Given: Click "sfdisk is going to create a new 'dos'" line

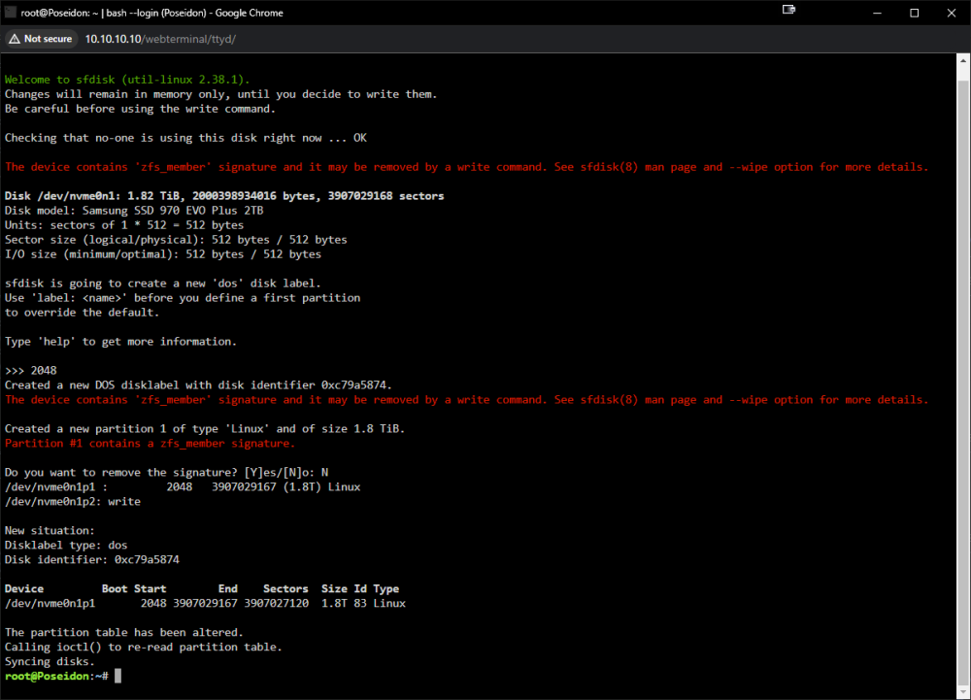Looking at the screenshot, I should tap(163, 283).
